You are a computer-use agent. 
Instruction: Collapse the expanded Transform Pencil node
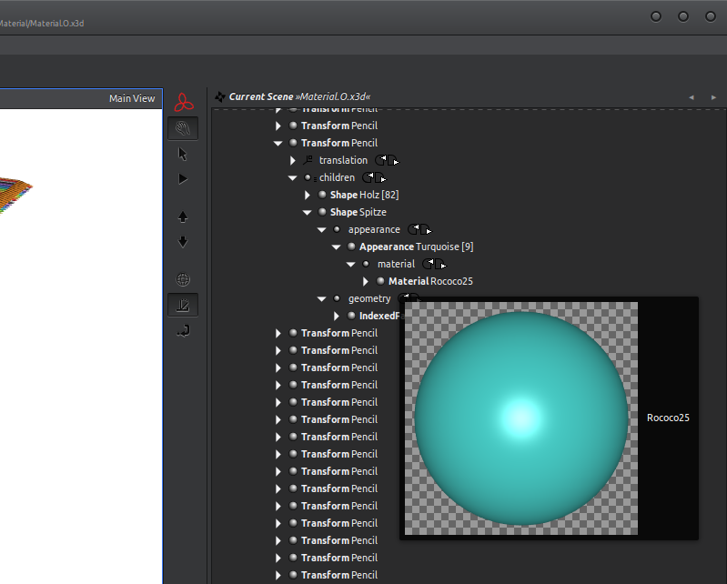coord(278,143)
